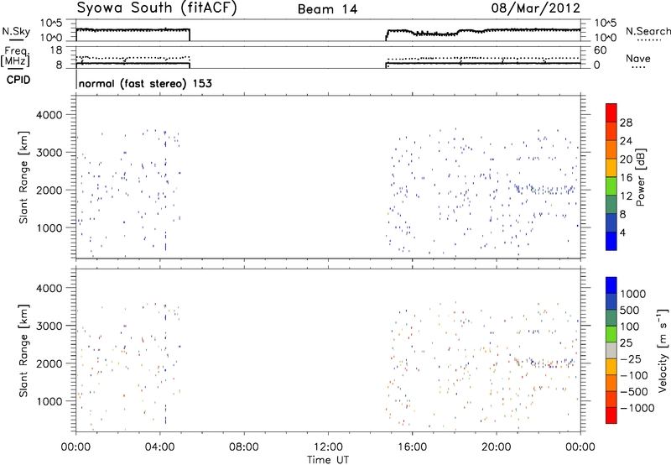Click the '−500' Velocity colorbar value
This screenshot has height=465, width=671.
pyautogui.click(x=634, y=391)
